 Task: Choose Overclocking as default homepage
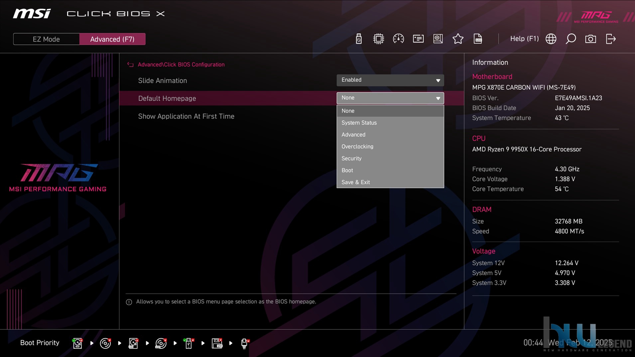pos(390,147)
